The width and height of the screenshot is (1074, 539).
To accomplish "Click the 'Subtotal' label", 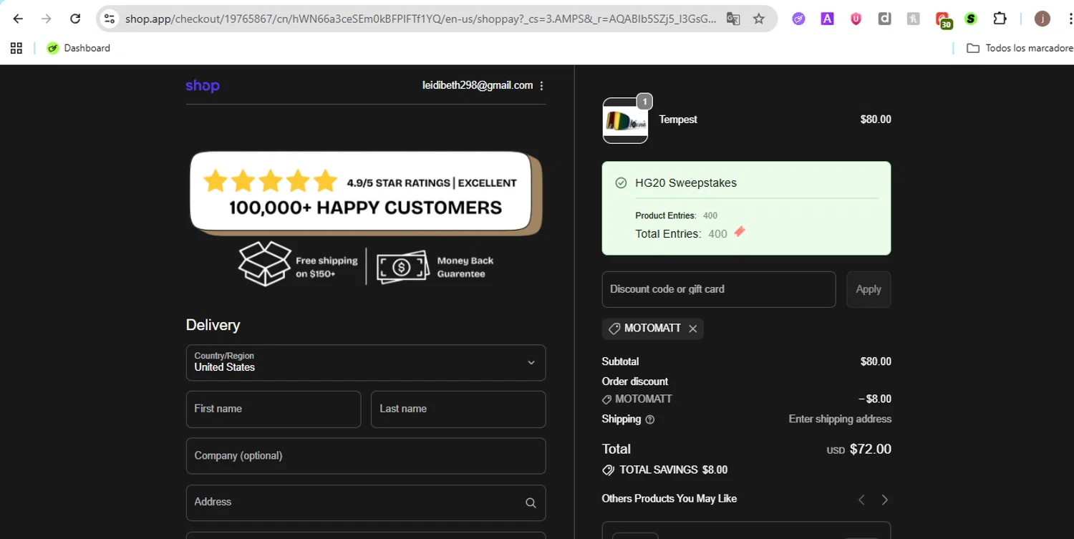I will [x=620, y=361].
